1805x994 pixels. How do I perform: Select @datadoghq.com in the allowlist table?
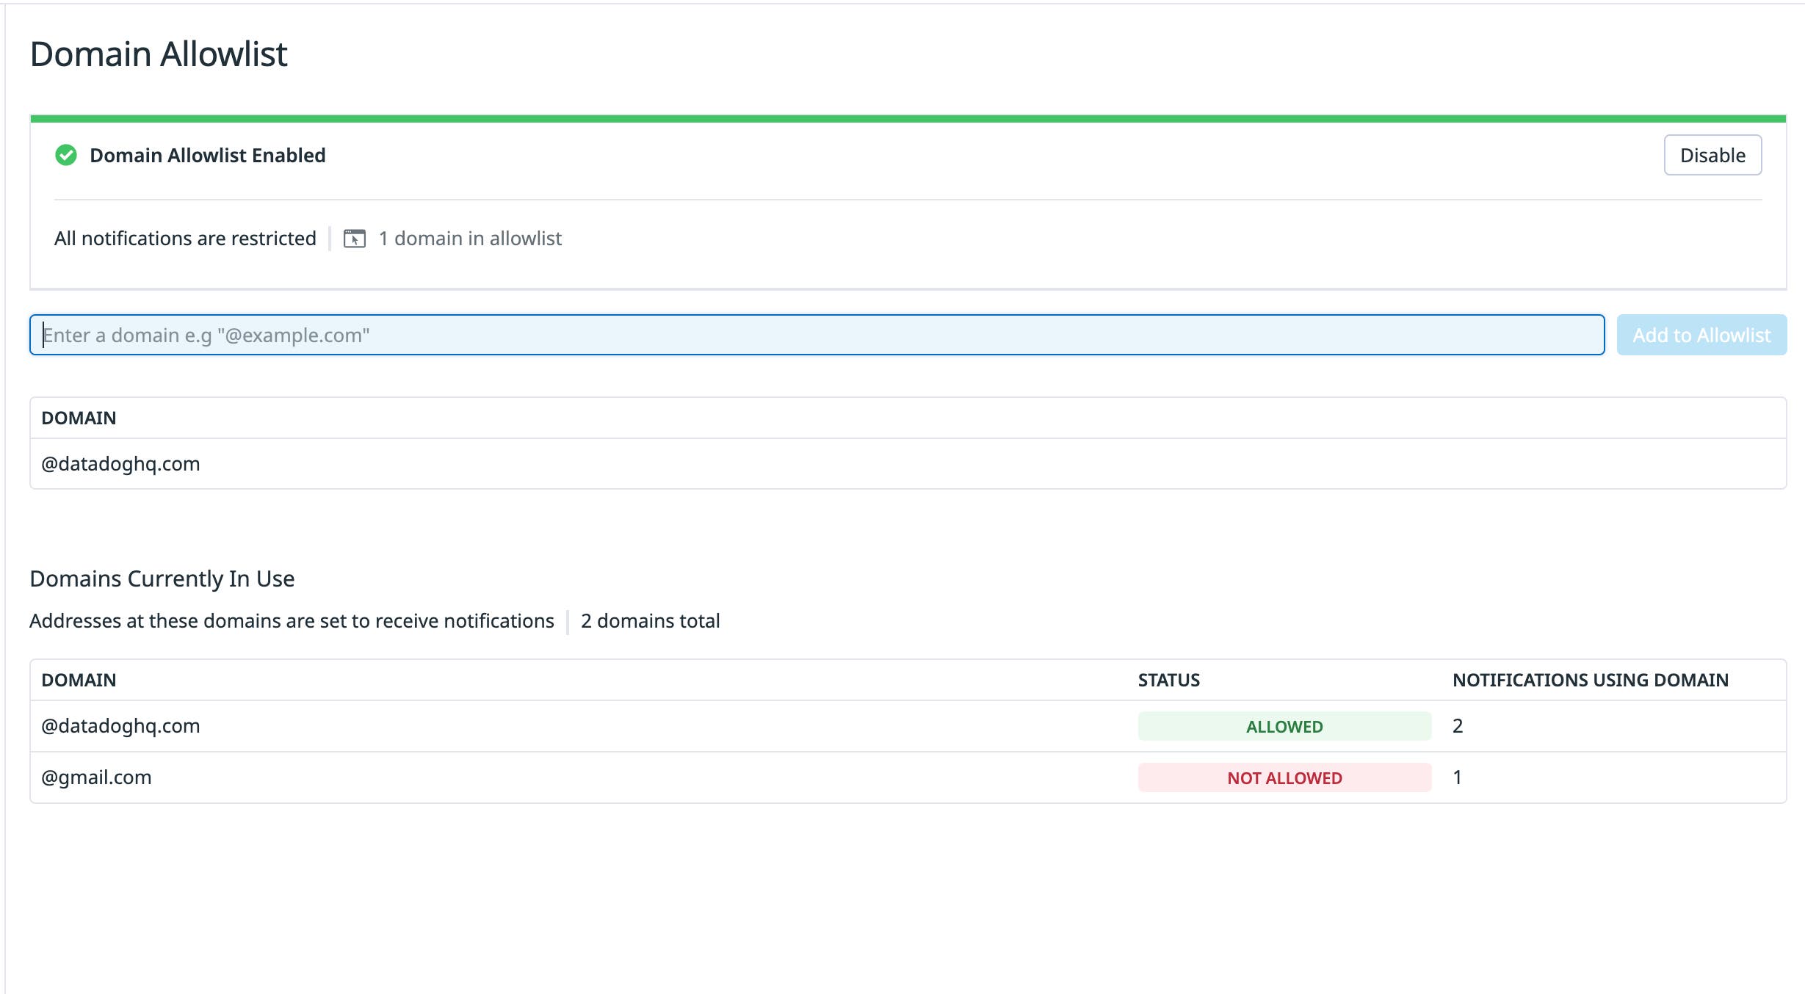(x=120, y=463)
